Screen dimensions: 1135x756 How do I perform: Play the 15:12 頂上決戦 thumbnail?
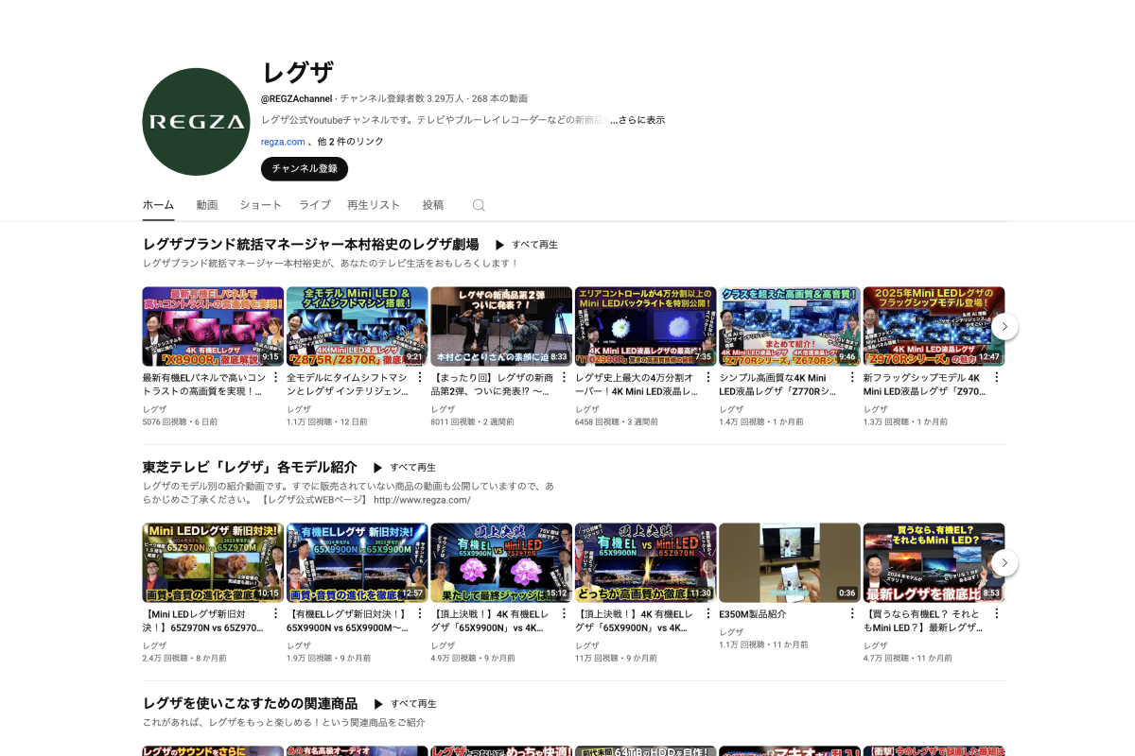click(x=501, y=563)
